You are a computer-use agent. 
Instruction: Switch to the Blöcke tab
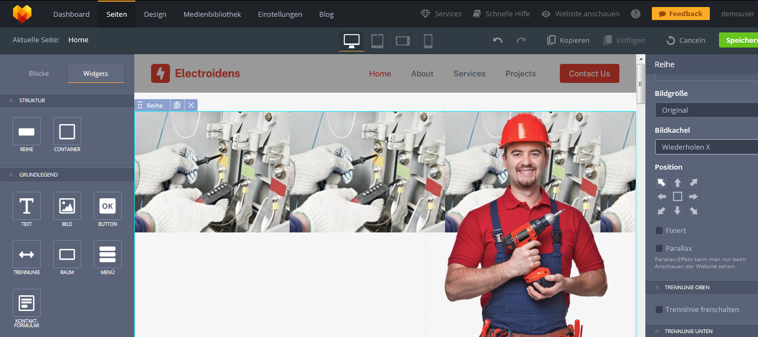click(38, 74)
